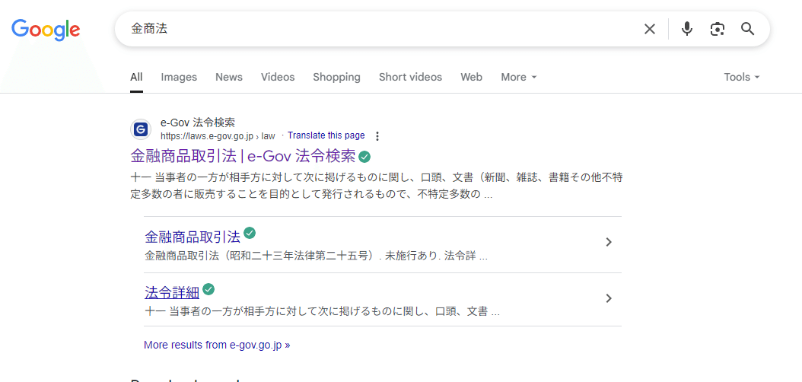802x382 pixels.
Task: Click the snippet under the 法令詳細 sitelink
Action: coord(322,311)
